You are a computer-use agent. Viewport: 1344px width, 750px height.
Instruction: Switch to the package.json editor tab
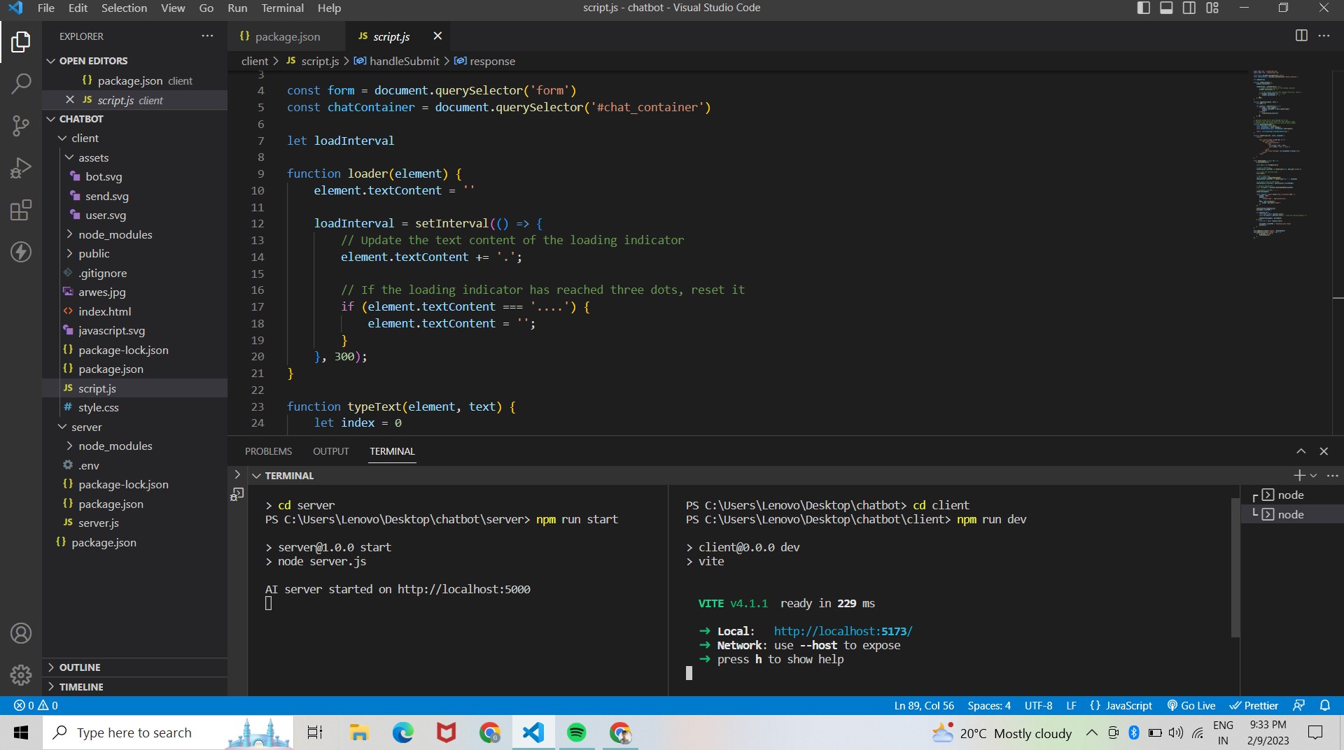pyautogui.click(x=287, y=36)
